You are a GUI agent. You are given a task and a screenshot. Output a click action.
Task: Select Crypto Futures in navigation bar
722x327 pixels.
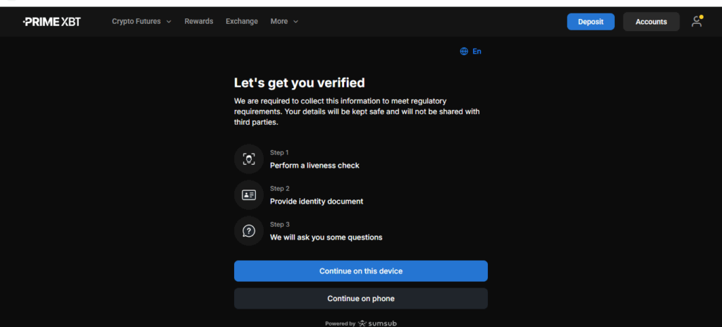point(136,21)
